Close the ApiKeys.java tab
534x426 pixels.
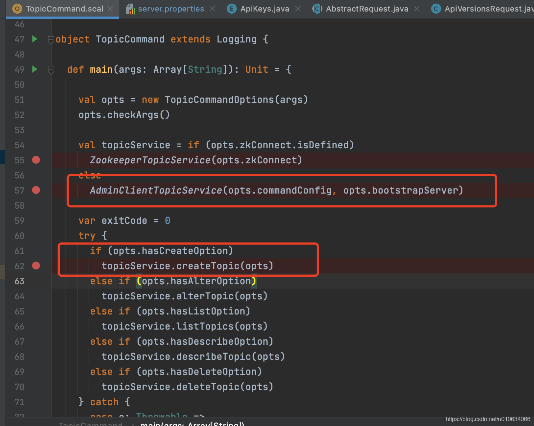coord(298,9)
